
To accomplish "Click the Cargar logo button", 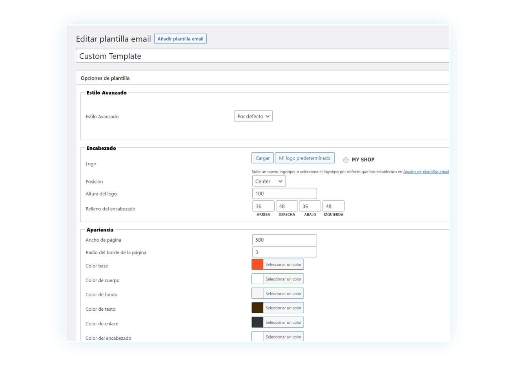I will [x=262, y=158].
